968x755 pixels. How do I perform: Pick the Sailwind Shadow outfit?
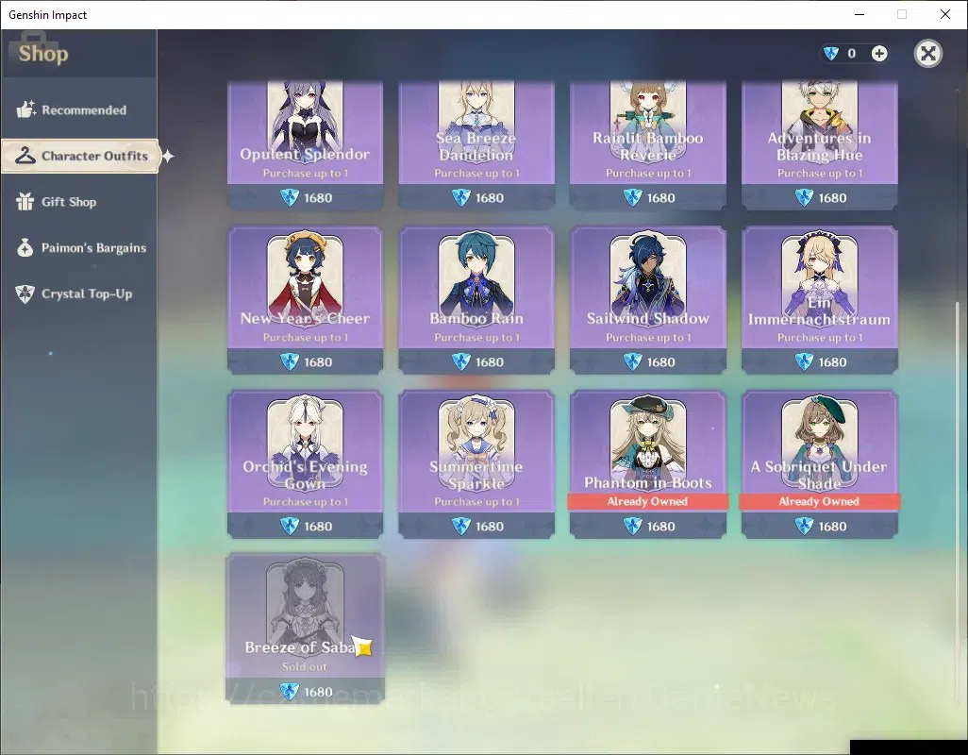(647, 300)
